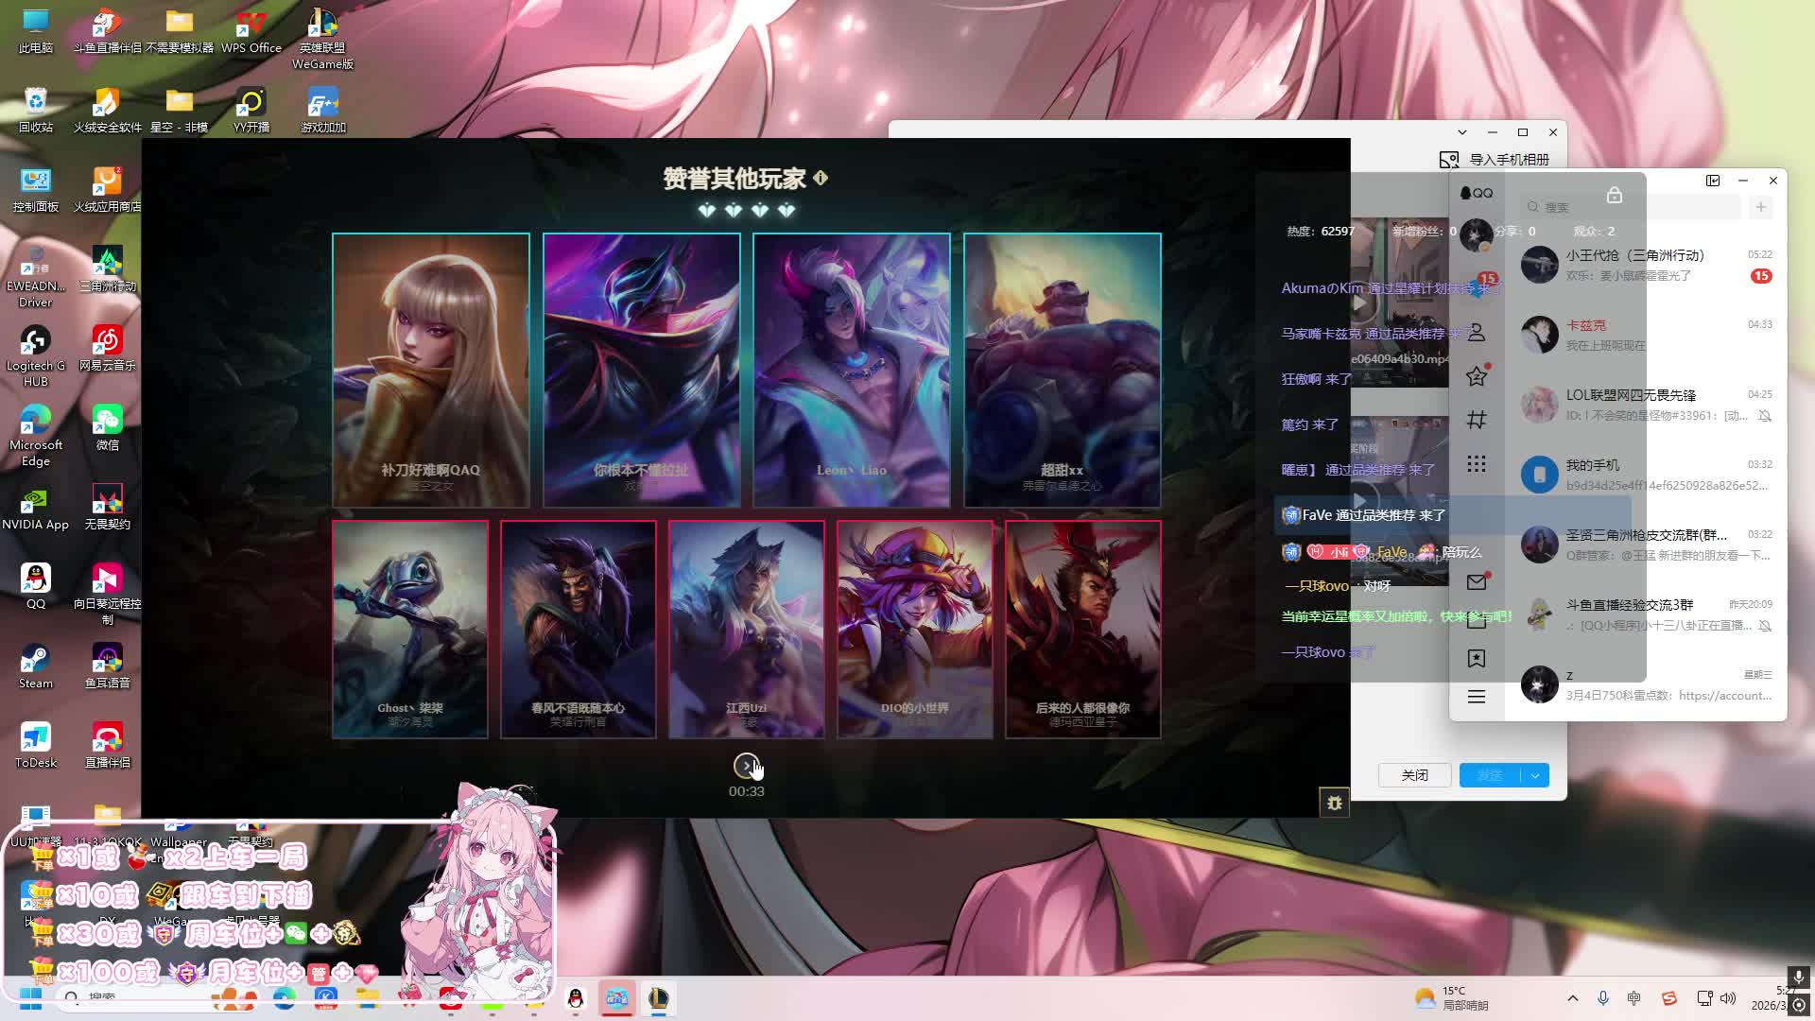Image resolution: width=1815 pixels, height=1021 pixels.
Task: Open QQ Zone star icon in sidebar
Action: pos(1477,376)
